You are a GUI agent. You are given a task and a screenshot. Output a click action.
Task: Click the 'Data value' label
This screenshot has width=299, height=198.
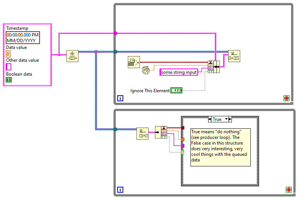click(x=16, y=47)
